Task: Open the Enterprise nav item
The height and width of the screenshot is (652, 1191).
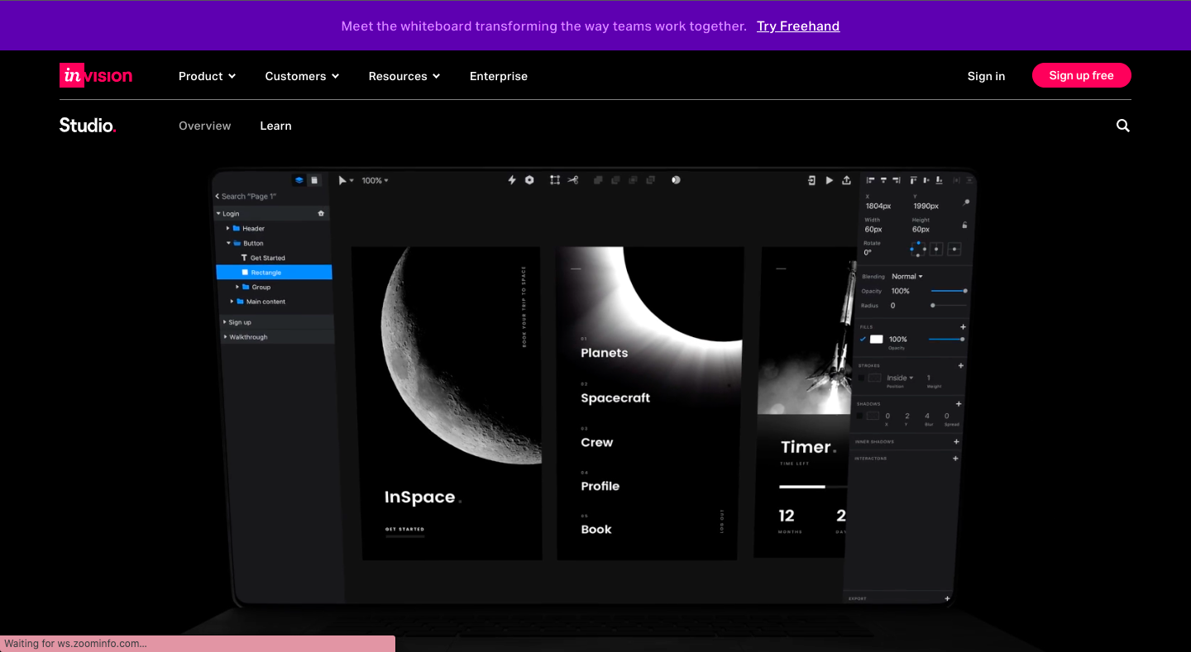Action: coord(499,76)
